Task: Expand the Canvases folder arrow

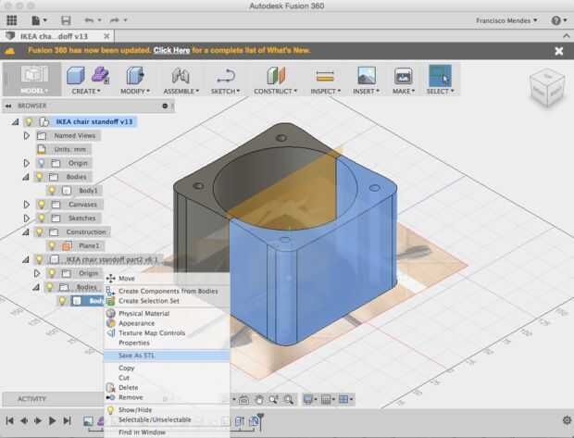Action: click(27, 204)
